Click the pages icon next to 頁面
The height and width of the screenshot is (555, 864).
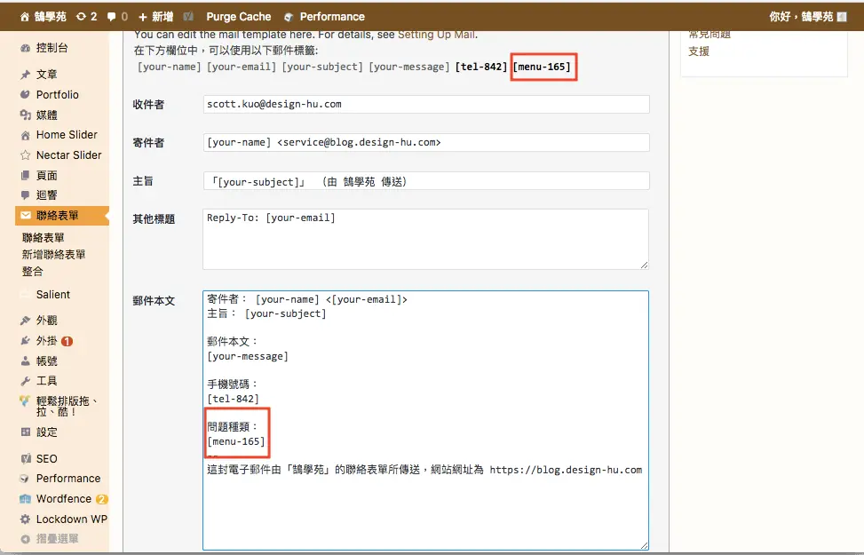click(26, 175)
